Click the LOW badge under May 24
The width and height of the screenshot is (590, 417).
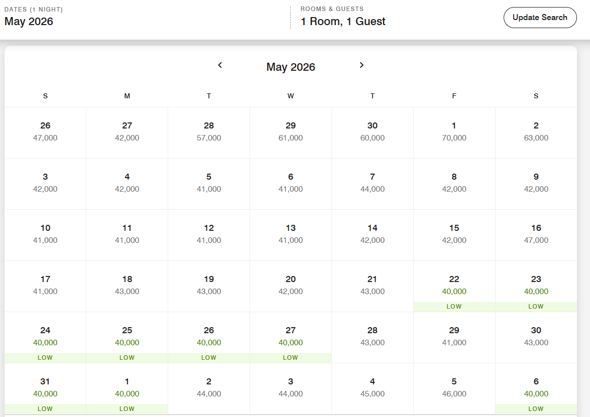pyautogui.click(x=45, y=357)
